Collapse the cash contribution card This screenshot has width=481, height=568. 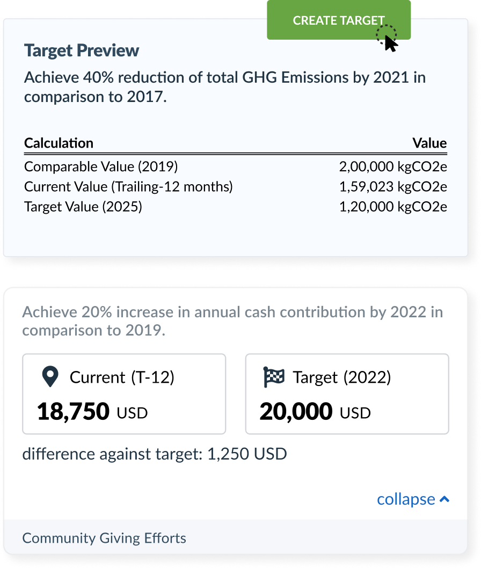(413, 499)
